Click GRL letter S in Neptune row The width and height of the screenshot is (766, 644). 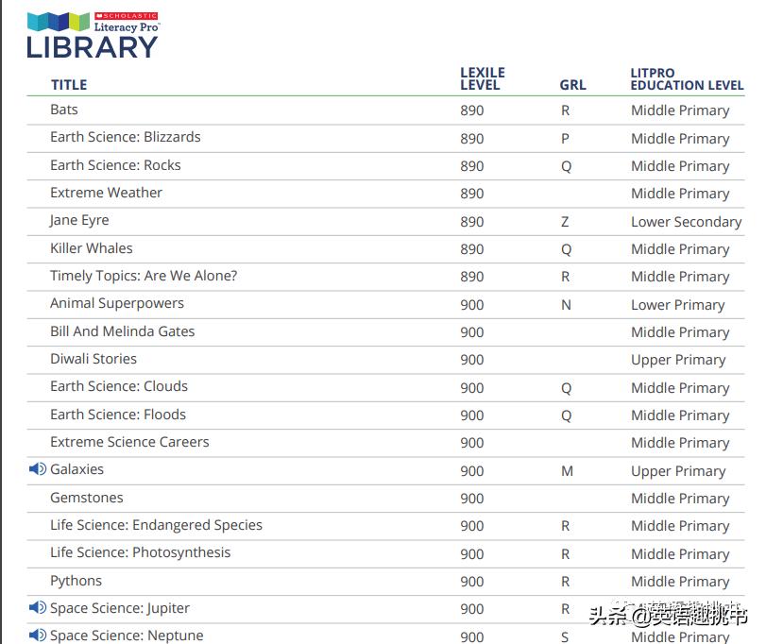[565, 637]
